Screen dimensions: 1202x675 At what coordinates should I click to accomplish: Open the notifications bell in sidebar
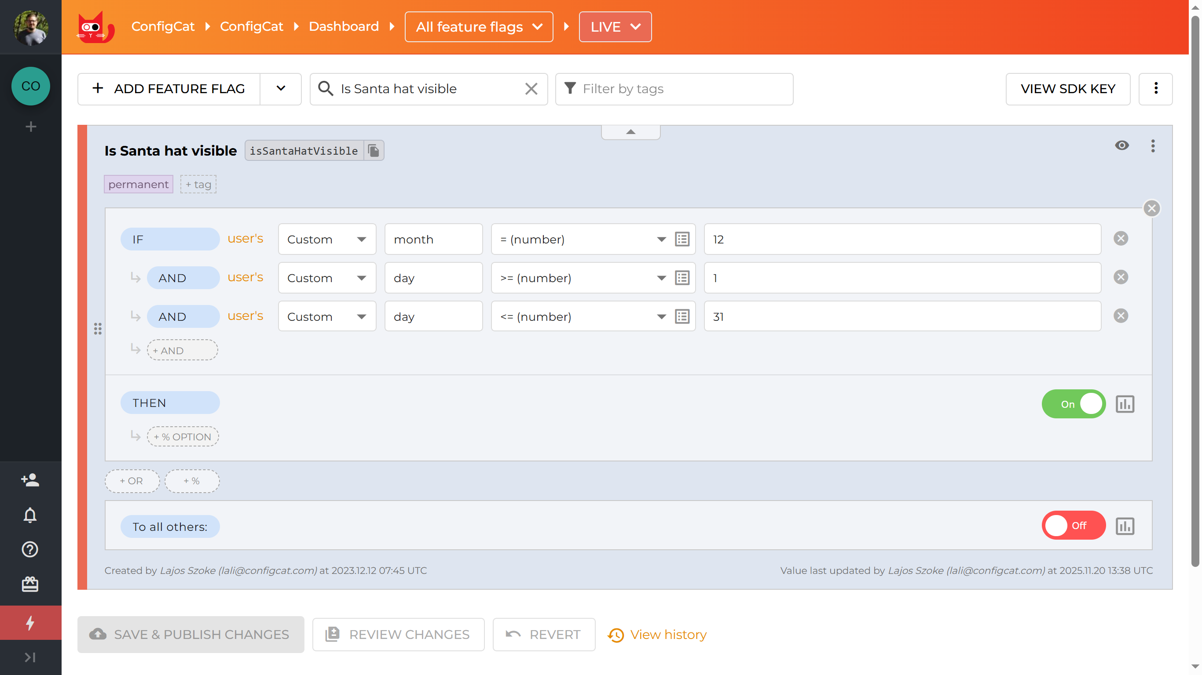[30, 515]
